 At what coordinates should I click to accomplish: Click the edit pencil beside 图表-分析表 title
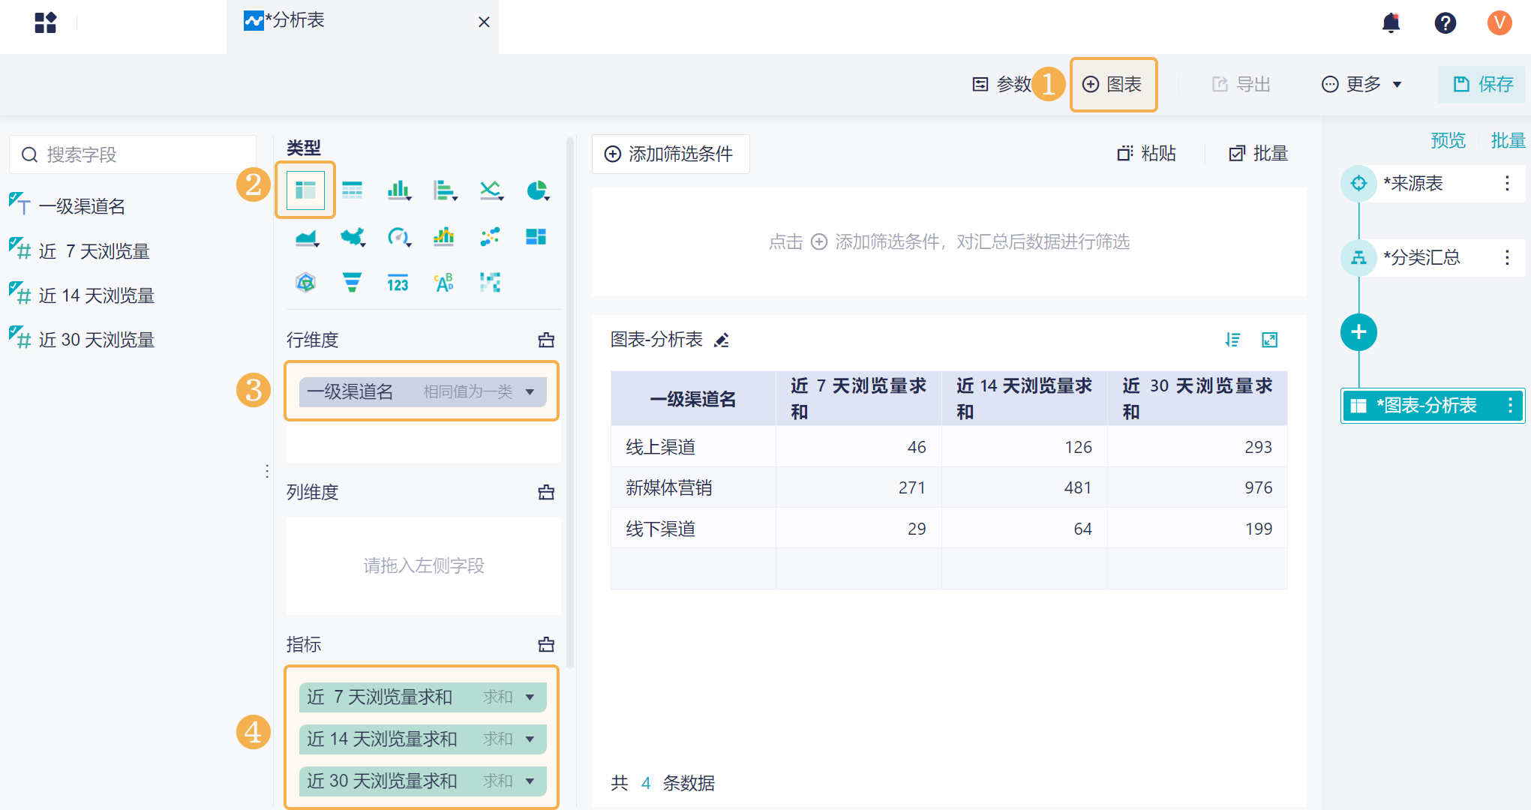722,340
